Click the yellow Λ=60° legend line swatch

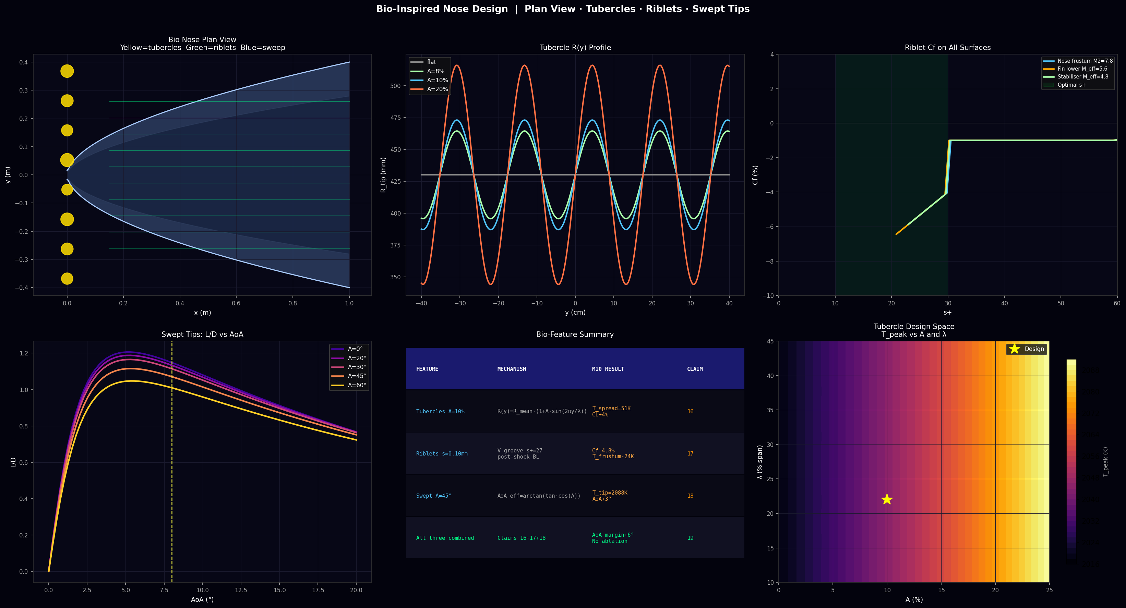pyautogui.click(x=338, y=385)
